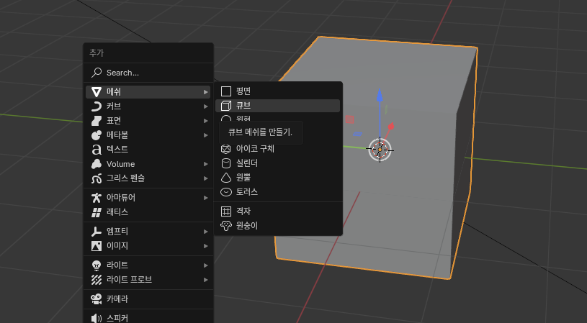This screenshot has height=323, width=587.
Task: Open the 메쉬 (Mesh) submenu entry
Action: coord(148,92)
